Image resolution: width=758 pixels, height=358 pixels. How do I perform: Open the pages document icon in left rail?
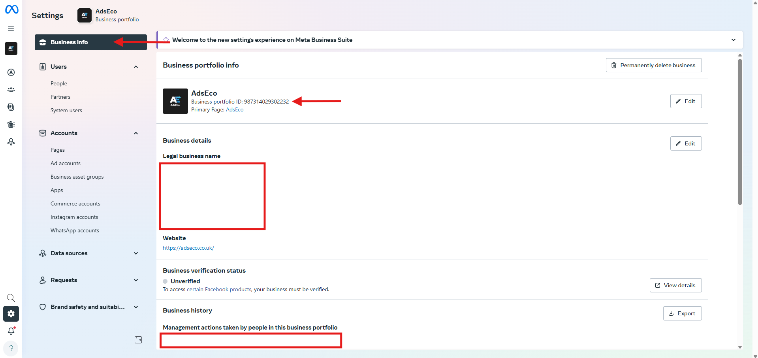(11, 107)
